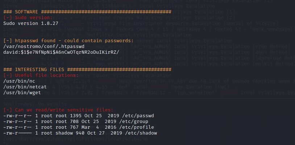Click the shadow group name text
This screenshot has width=295, height=145.
click(64, 133)
